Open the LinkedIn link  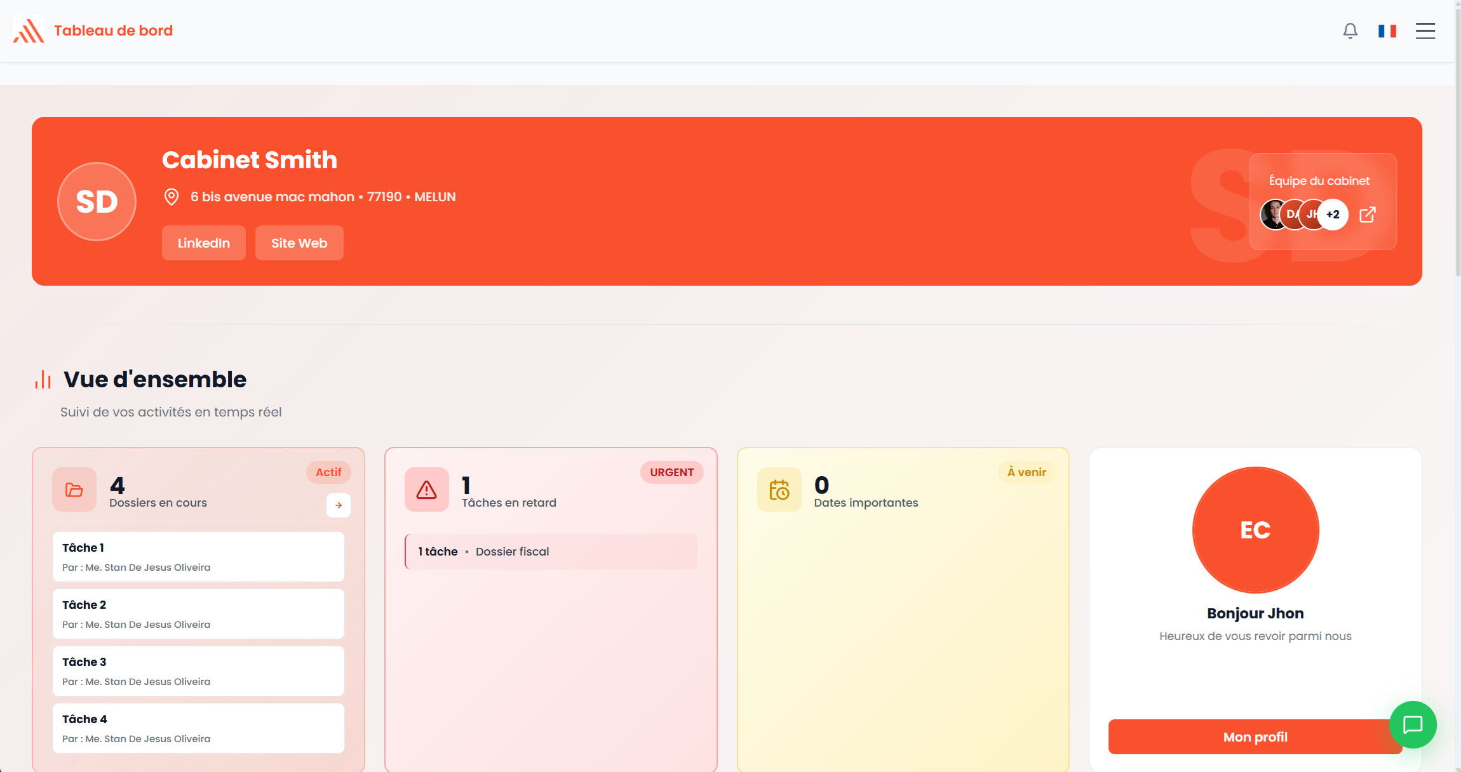coord(203,243)
